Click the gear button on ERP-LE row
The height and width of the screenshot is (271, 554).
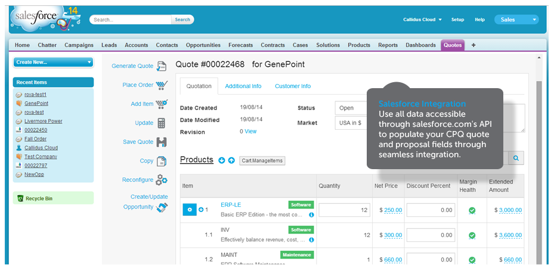tap(190, 210)
